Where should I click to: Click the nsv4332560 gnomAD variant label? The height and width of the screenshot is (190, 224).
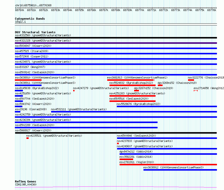43,35
